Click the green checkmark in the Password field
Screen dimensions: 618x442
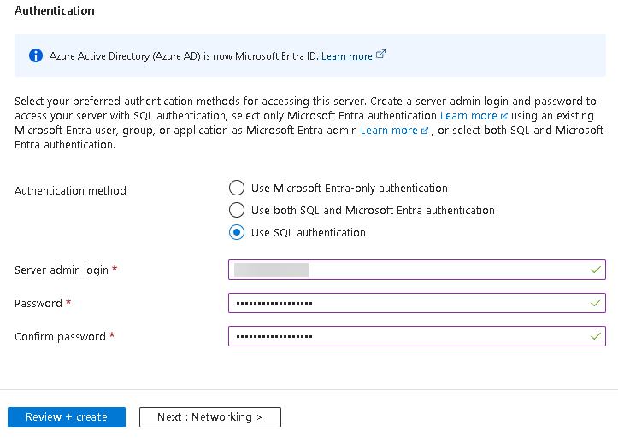[596, 303]
